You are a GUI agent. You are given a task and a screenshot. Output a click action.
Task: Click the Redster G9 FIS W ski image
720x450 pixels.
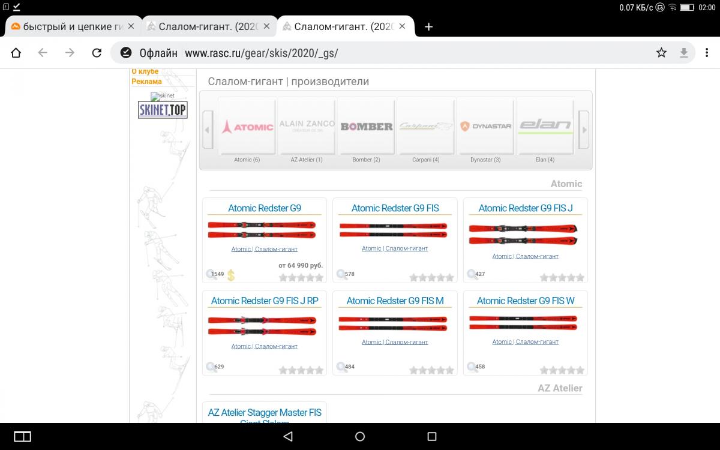tap(523, 323)
